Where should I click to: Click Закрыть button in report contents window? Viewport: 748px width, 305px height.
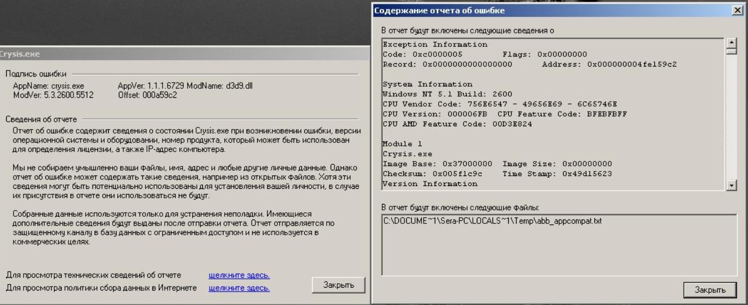tap(710, 290)
